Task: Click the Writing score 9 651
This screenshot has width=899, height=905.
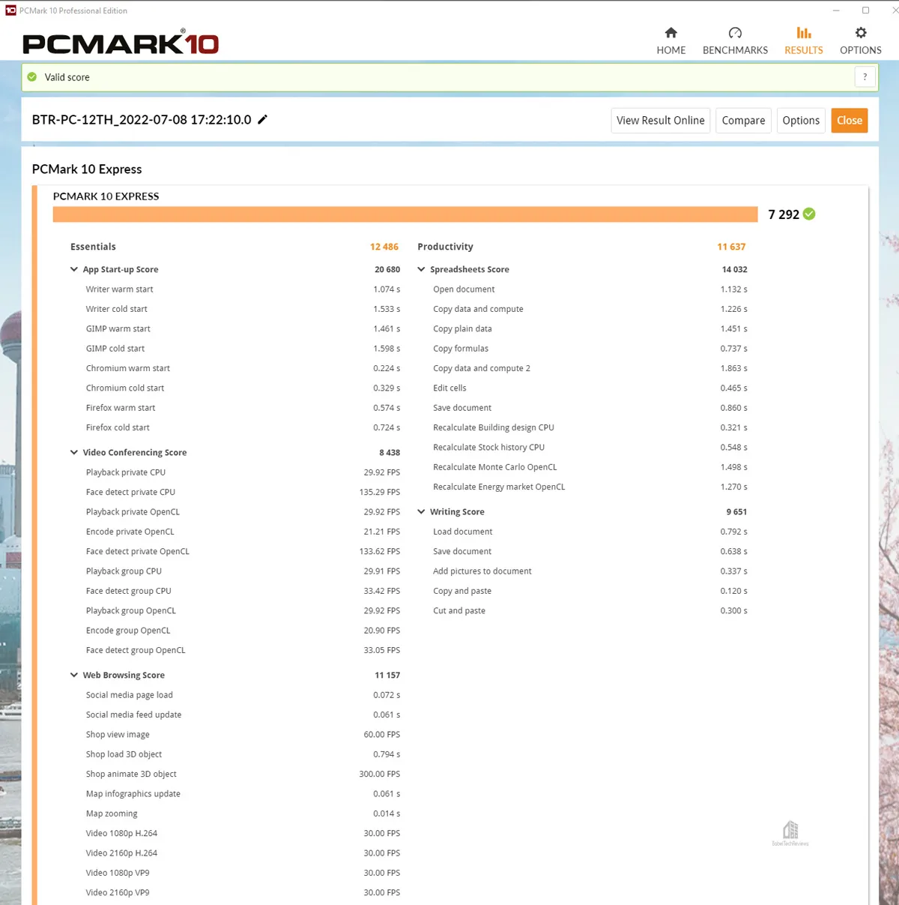Action: (x=736, y=511)
